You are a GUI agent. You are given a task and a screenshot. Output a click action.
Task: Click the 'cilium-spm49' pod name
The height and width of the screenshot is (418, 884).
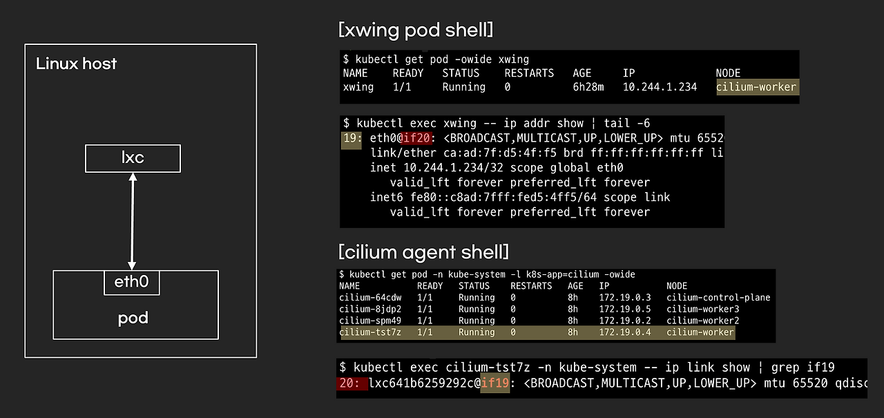click(370, 321)
